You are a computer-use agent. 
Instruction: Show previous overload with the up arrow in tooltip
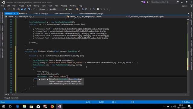pyautogui.click(x=40, y=79)
